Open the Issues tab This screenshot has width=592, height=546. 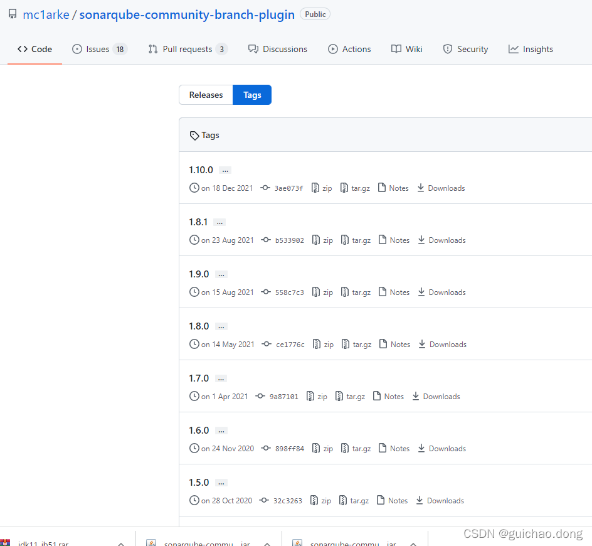pyautogui.click(x=100, y=49)
